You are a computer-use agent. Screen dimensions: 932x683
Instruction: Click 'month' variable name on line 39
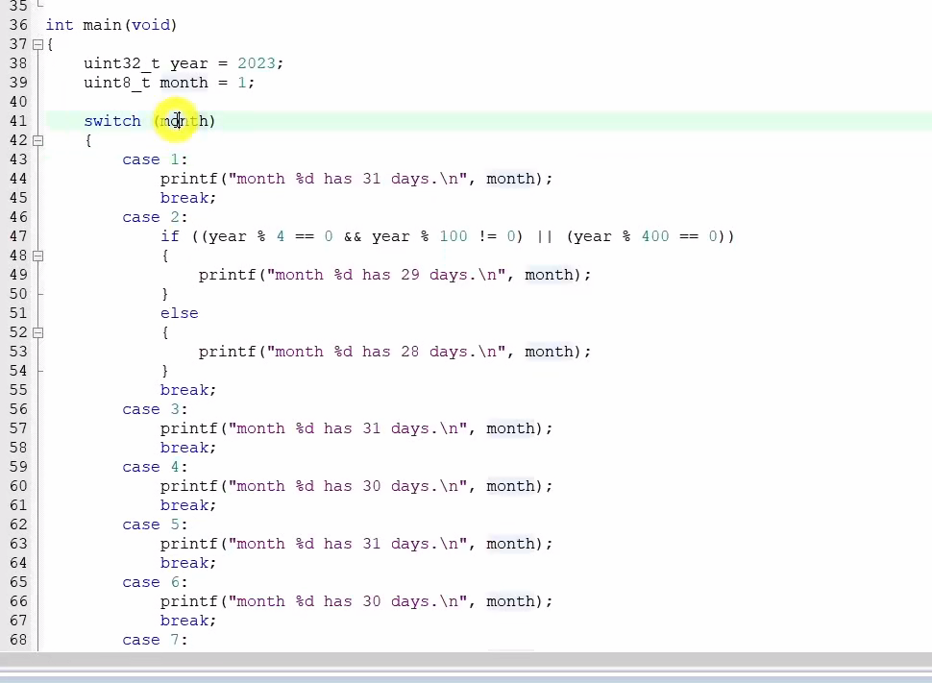tap(184, 83)
